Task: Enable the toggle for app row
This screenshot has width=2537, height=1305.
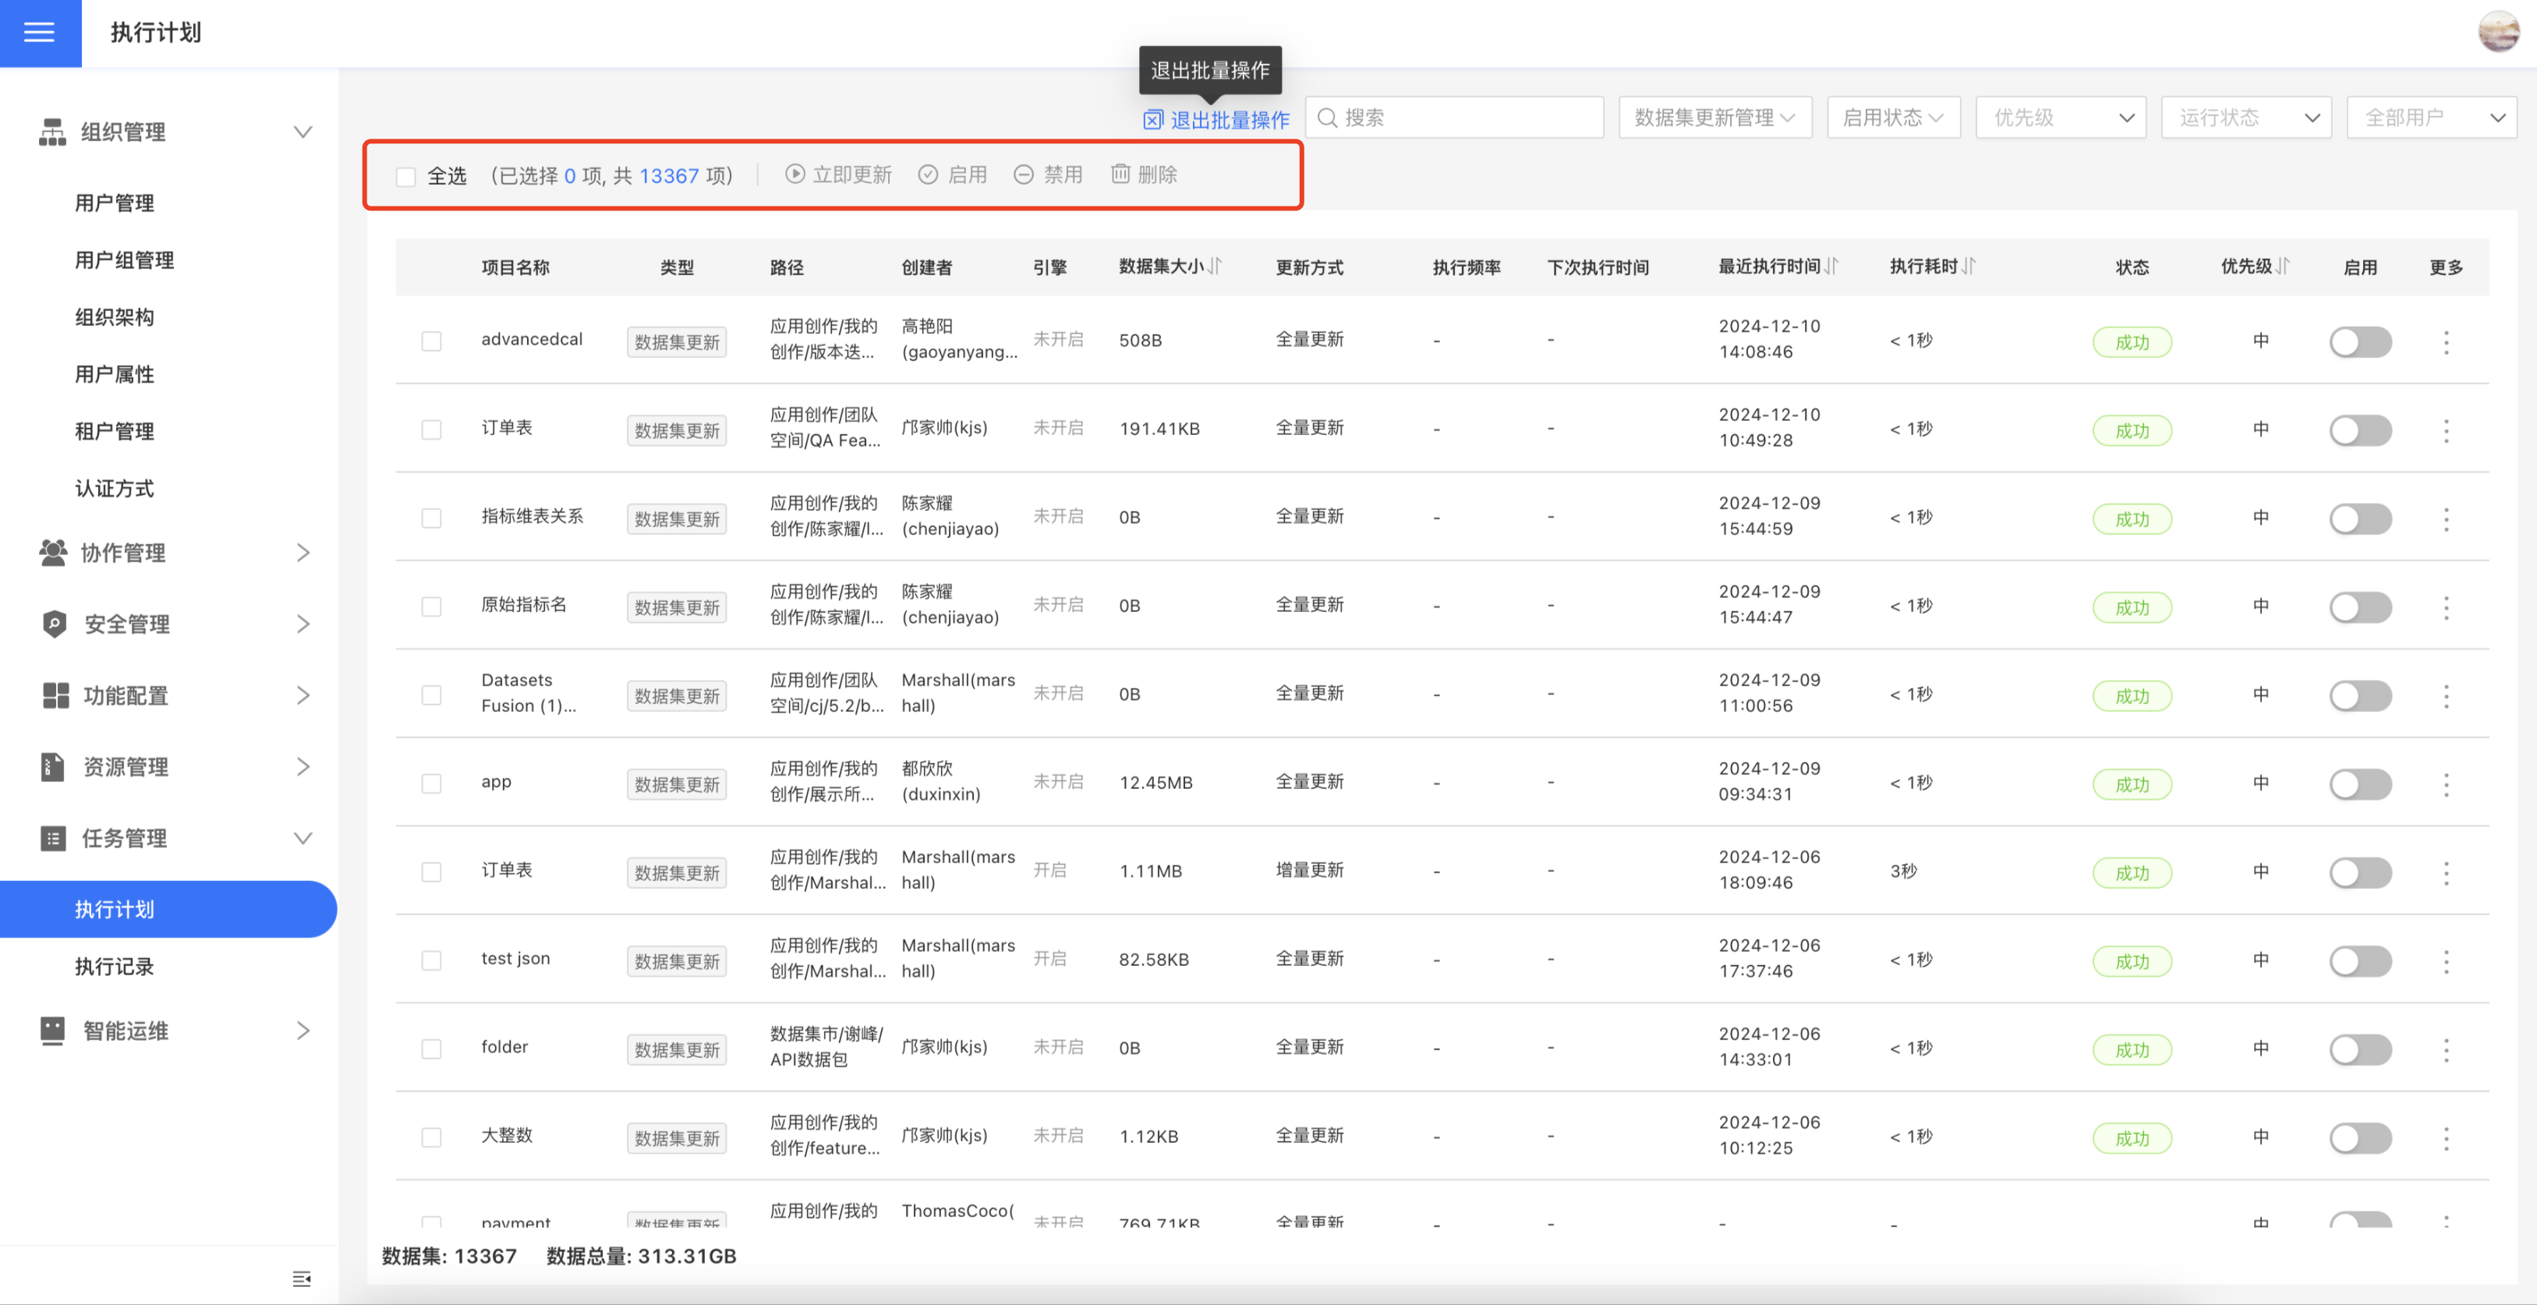Action: [x=2360, y=784]
